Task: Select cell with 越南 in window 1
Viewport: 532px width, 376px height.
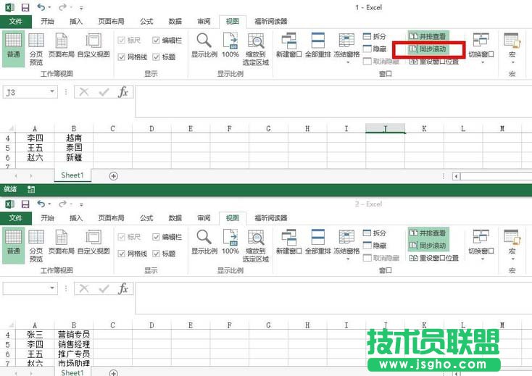Action: pyautogui.click(x=74, y=138)
